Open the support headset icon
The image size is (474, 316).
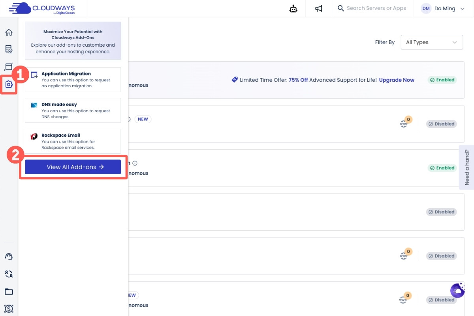click(9, 256)
